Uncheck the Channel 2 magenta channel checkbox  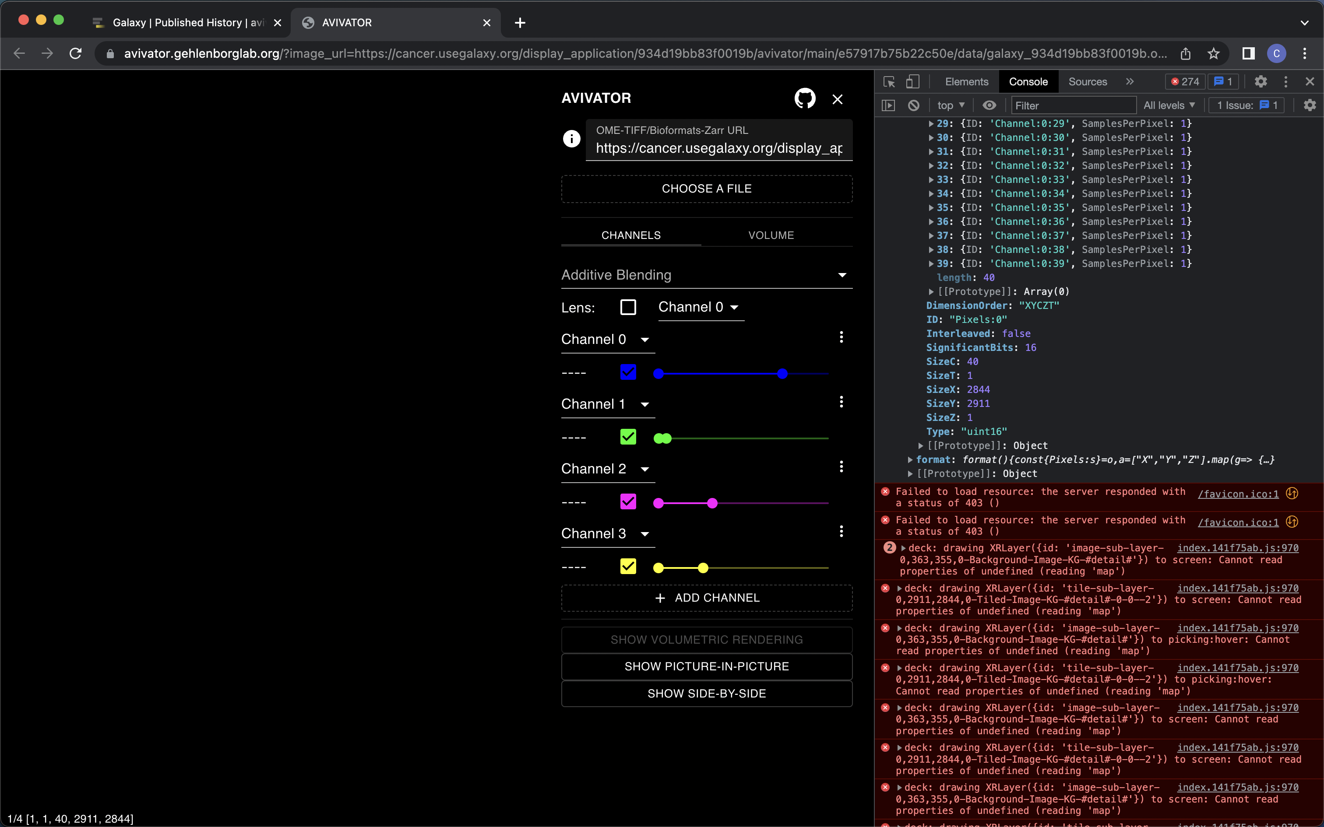pyautogui.click(x=628, y=501)
